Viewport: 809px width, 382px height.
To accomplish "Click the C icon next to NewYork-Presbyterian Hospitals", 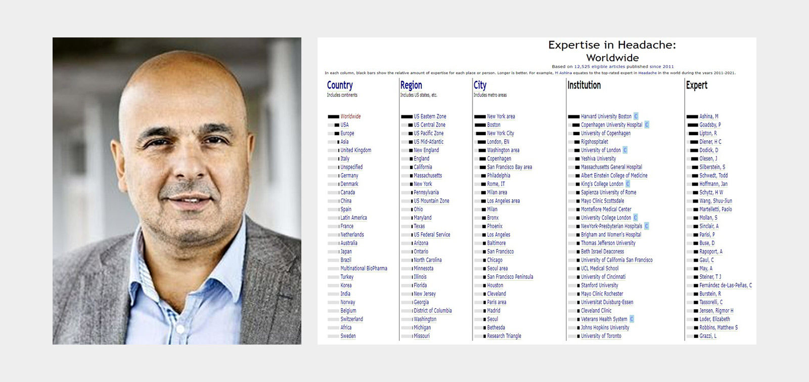I will coord(647,226).
